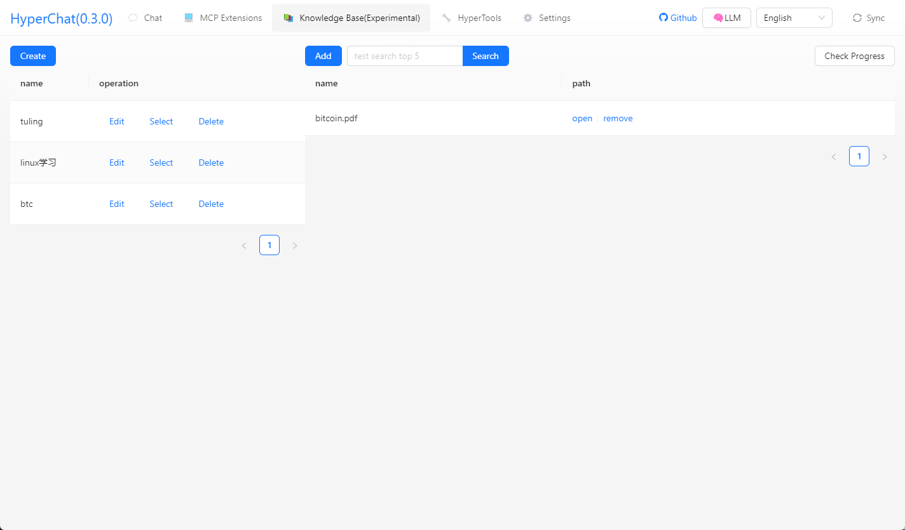
Task: Click the Chat speech bubble icon
Action: pyautogui.click(x=133, y=18)
